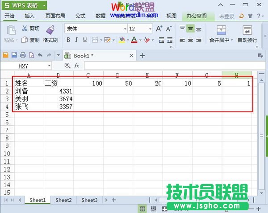Select cell containing 4331
Screen dimensions: 268x213
point(59,91)
